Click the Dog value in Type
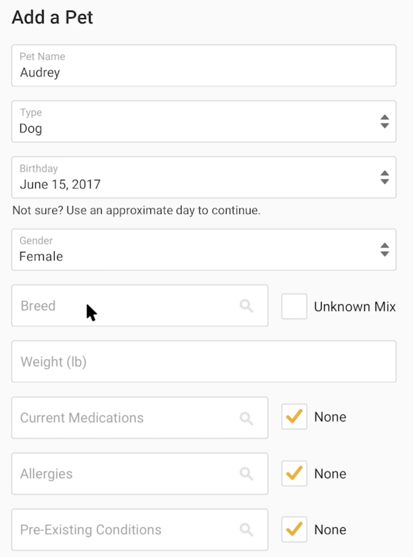 click(x=31, y=129)
